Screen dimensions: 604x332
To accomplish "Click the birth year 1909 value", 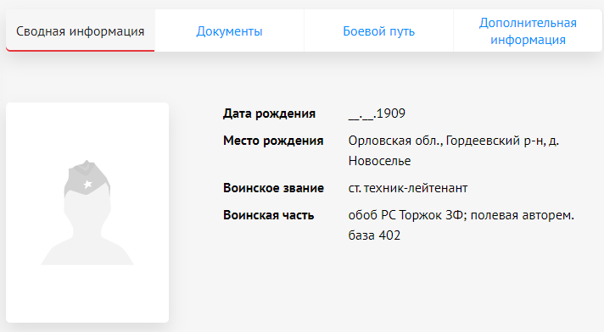I will point(390,113).
